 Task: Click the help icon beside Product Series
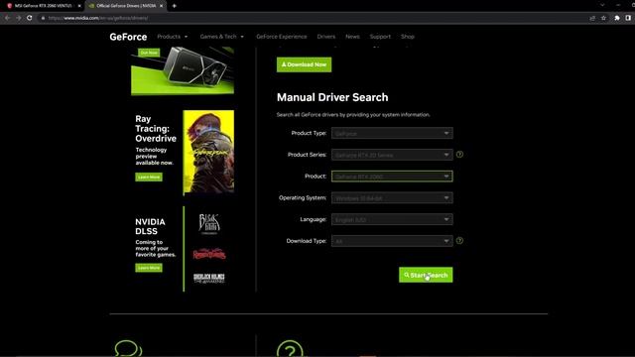pos(459,155)
